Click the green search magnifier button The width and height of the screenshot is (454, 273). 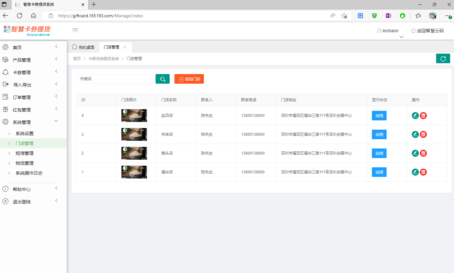162,79
